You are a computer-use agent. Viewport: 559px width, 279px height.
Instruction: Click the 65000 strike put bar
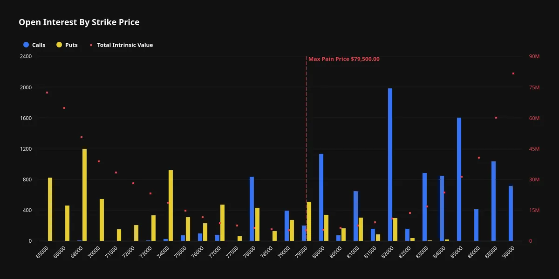click(50, 209)
